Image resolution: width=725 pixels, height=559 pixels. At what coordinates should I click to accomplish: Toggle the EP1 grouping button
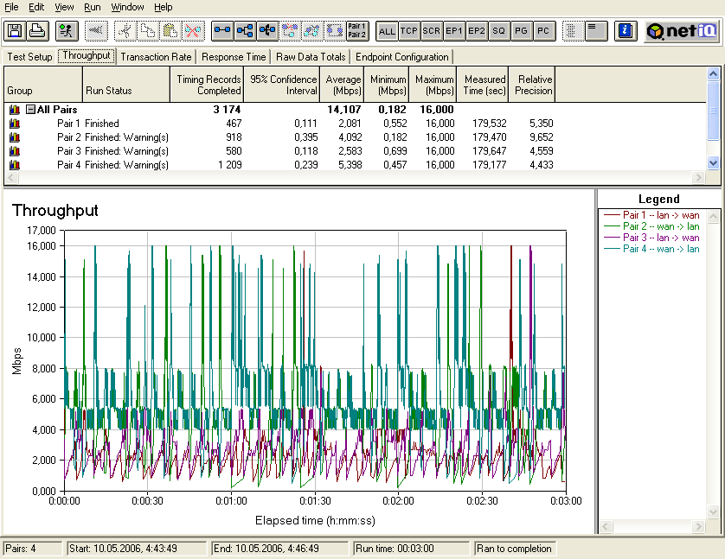click(x=454, y=31)
